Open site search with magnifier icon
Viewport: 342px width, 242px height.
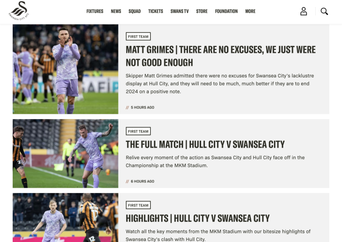tap(324, 11)
